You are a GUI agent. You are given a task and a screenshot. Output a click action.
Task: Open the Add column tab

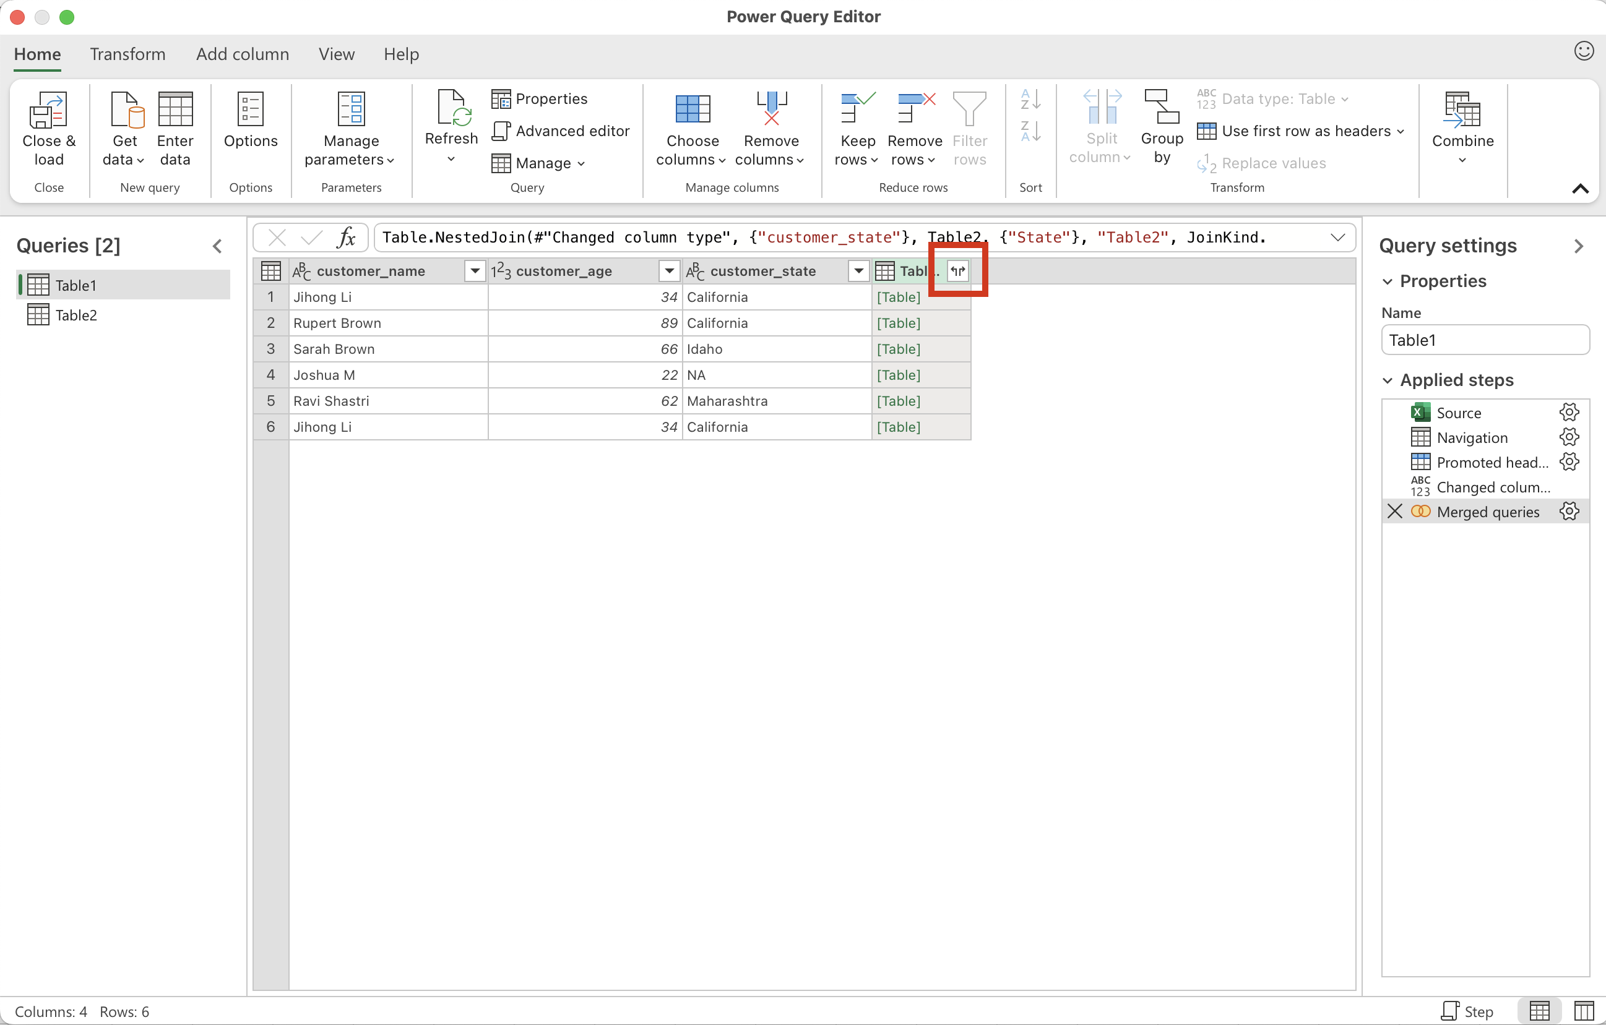[x=242, y=54]
